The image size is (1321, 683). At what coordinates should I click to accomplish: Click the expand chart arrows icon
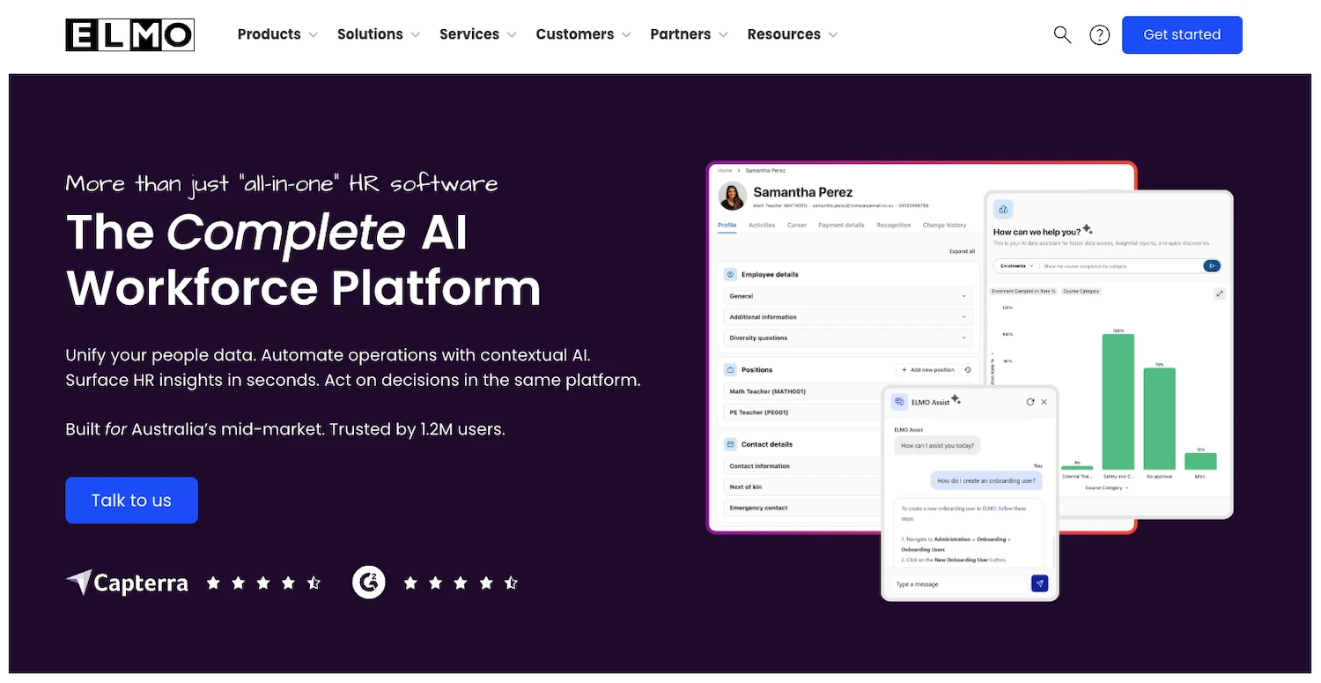click(x=1220, y=293)
